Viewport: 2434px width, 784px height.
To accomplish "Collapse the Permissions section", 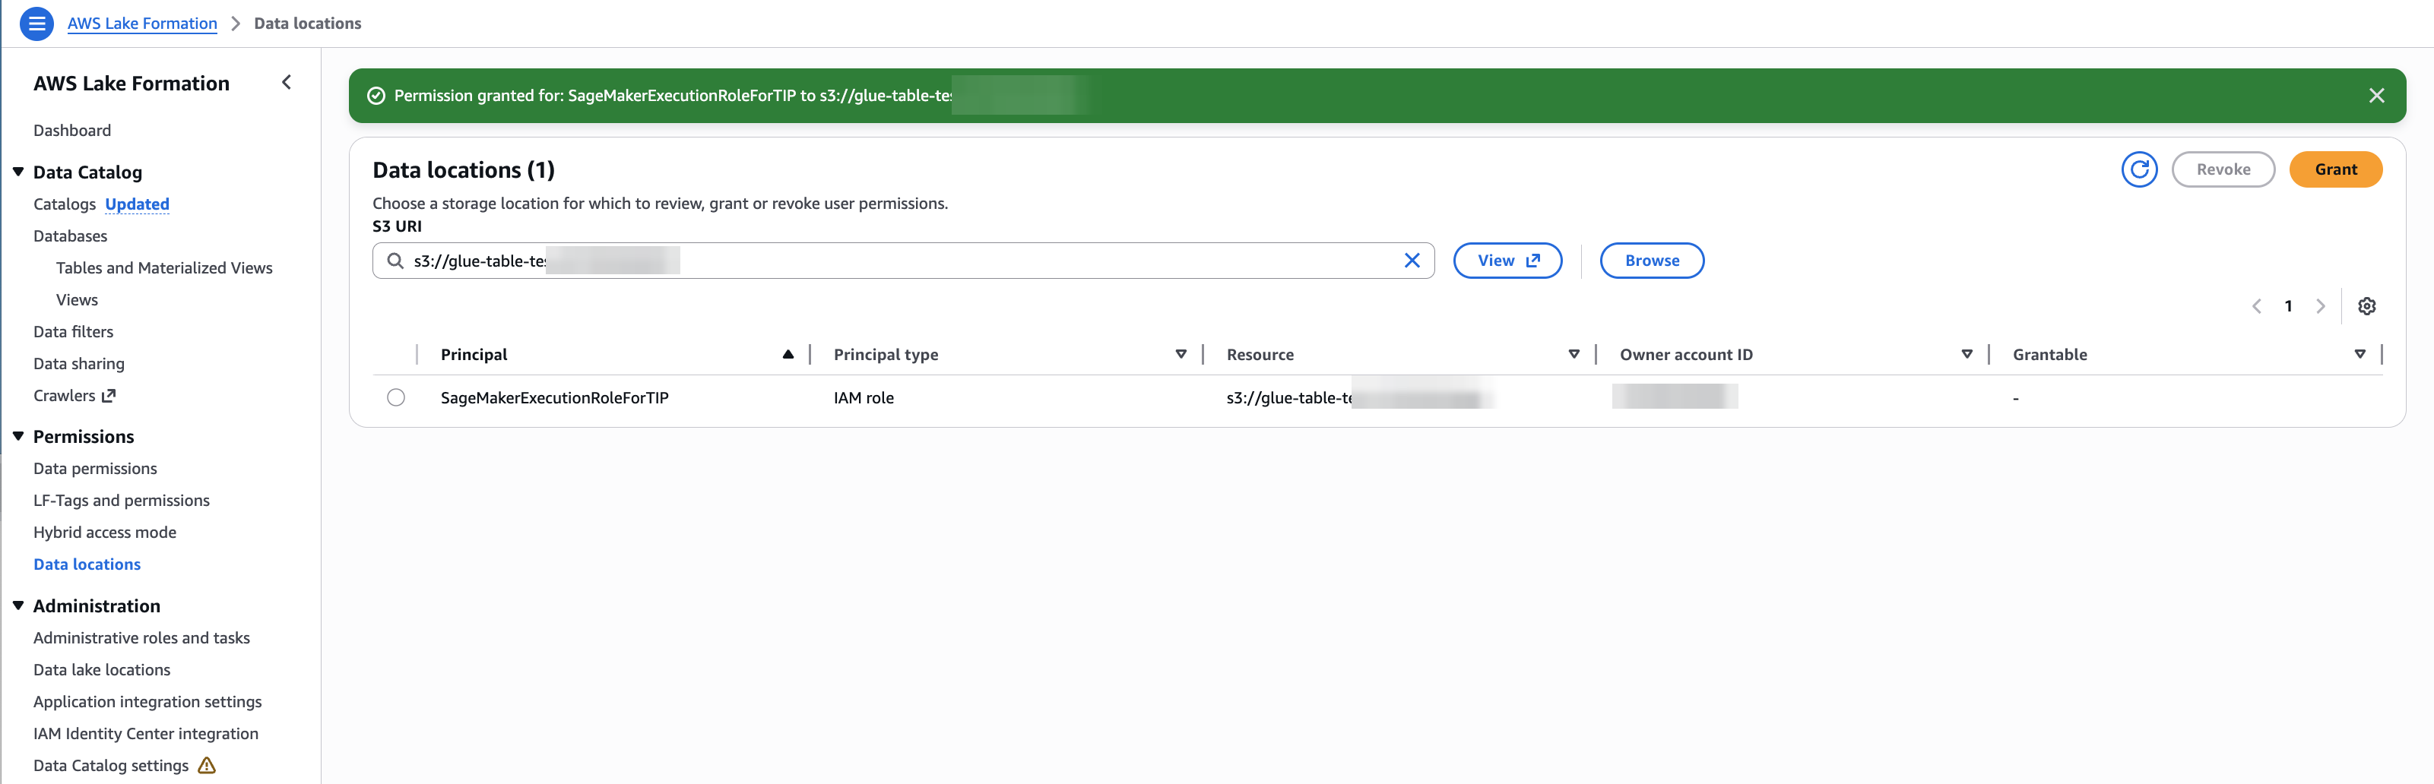I will pyautogui.click(x=18, y=436).
